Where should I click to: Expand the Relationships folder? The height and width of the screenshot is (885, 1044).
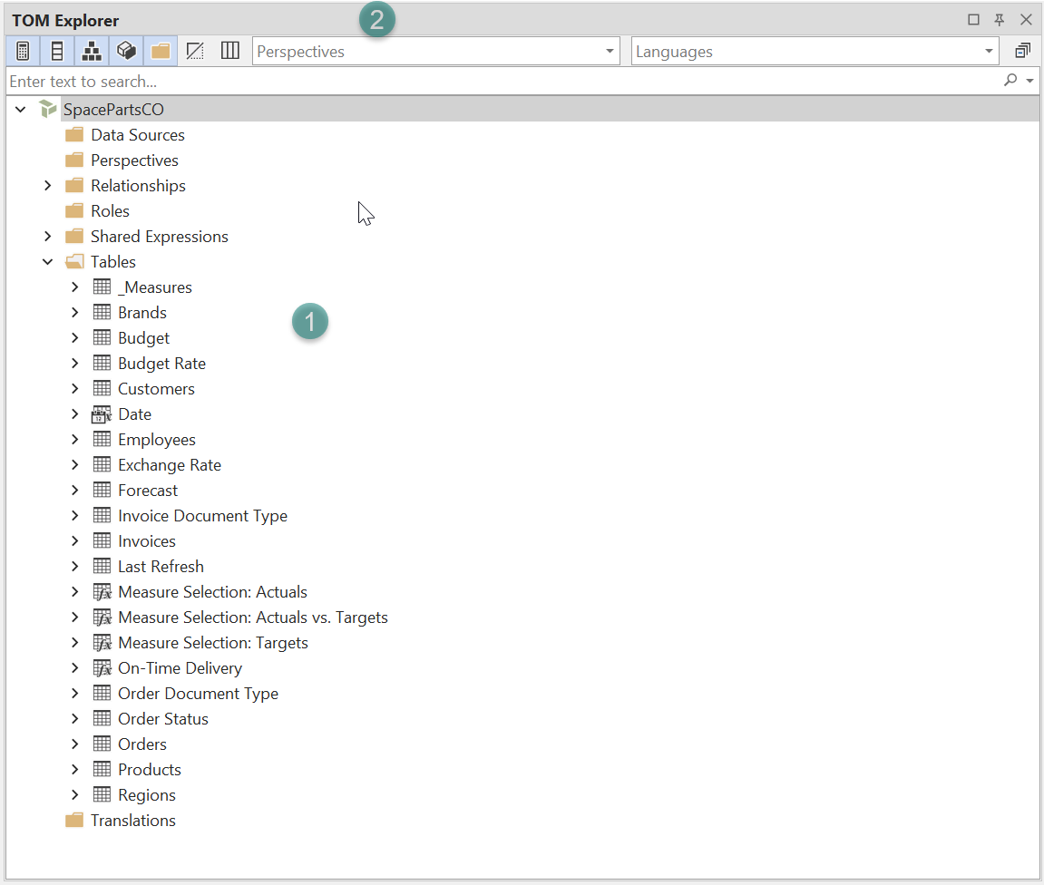(48, 186)
